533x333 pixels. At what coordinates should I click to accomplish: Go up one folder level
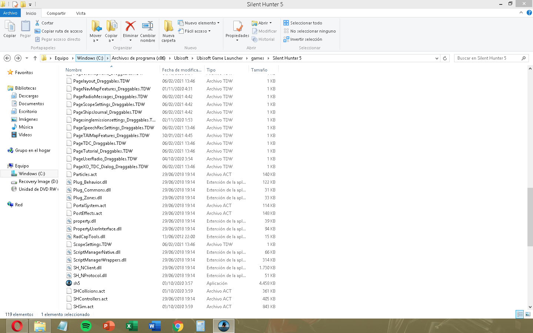(x=35, y=58)
